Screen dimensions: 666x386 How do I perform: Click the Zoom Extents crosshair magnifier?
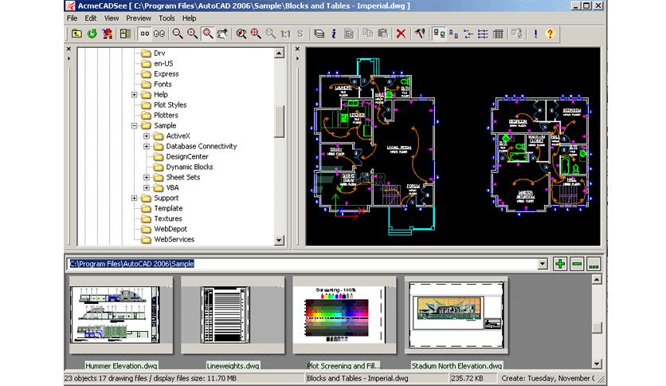point(256,33)
